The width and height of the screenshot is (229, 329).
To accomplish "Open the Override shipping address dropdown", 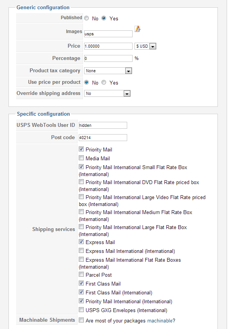I will [107, 93].
